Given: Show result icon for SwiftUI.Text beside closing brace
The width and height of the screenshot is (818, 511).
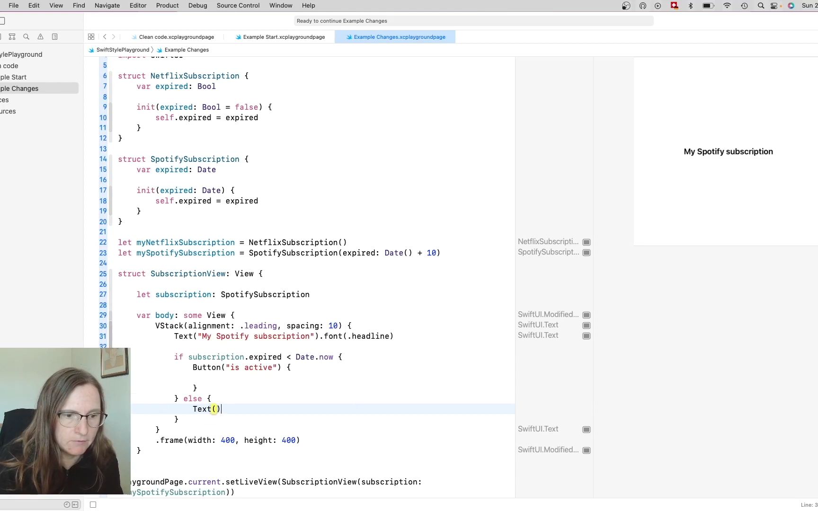Looking at the screenshot, I should coord(587,430).
